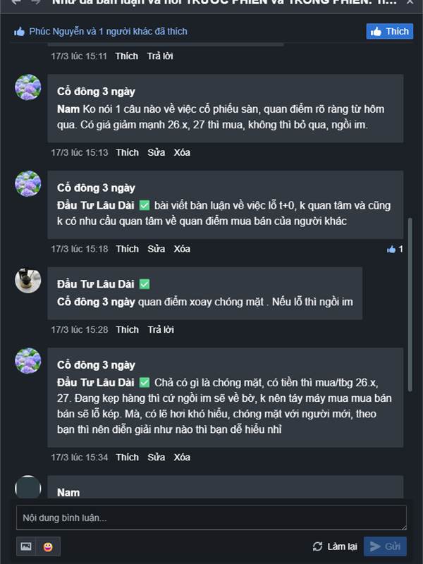Click the image attachment icon
The image size is (423, 564).
[x=26, y=546]
